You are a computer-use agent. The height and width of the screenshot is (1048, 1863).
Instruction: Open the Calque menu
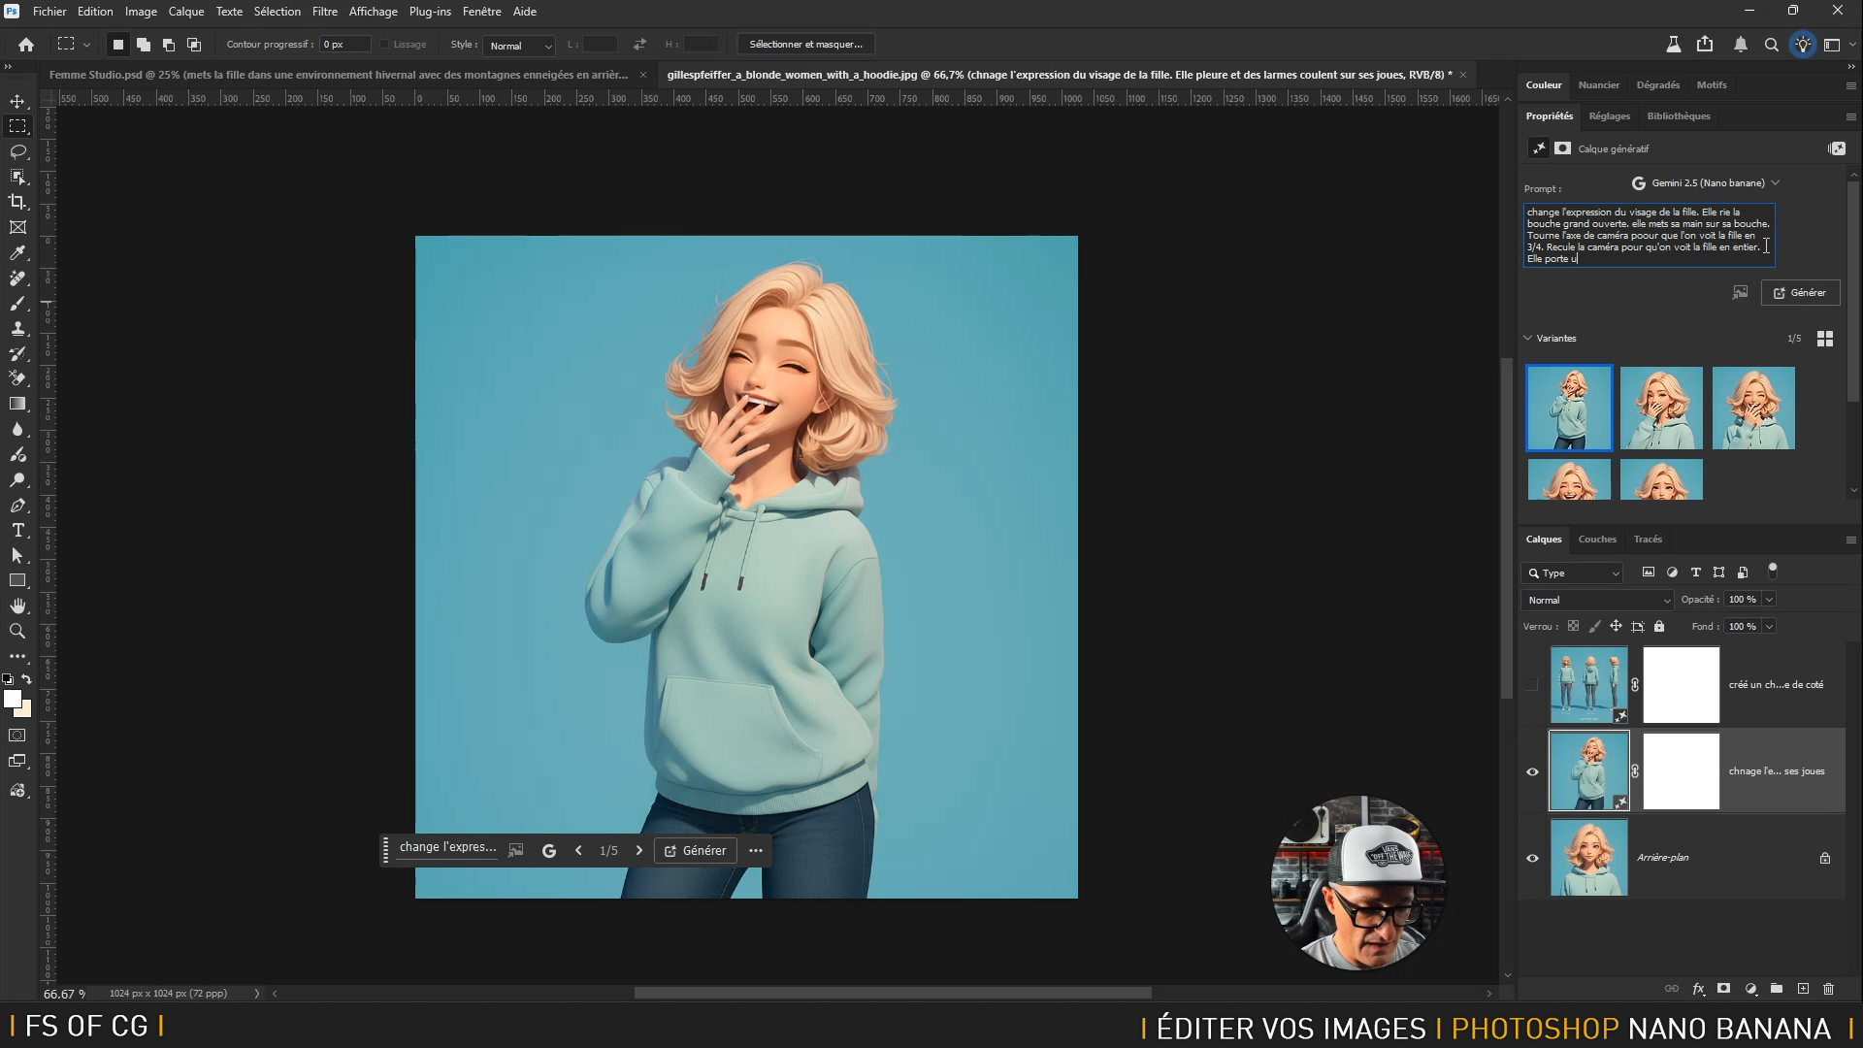coord(186,12)
